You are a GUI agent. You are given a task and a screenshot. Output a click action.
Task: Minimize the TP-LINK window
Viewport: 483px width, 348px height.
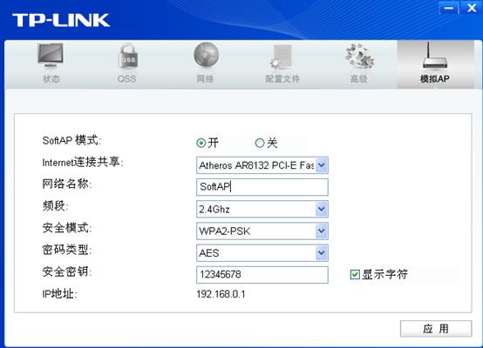pos(449,8)
